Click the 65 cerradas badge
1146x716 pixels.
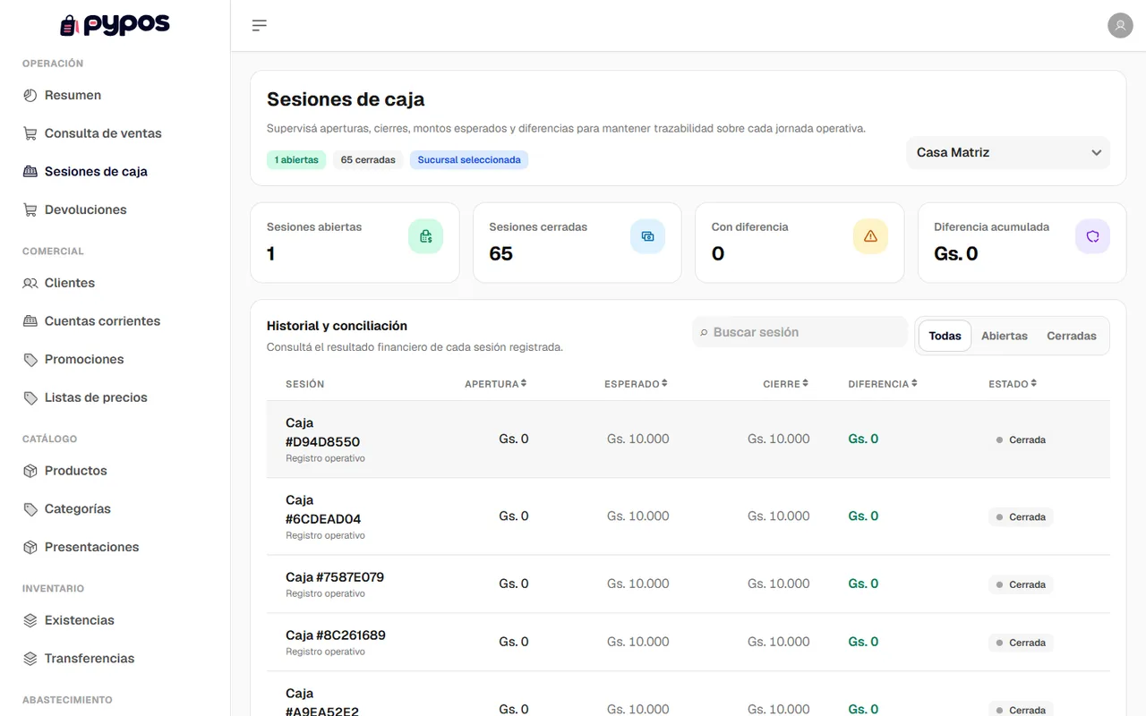368,160
